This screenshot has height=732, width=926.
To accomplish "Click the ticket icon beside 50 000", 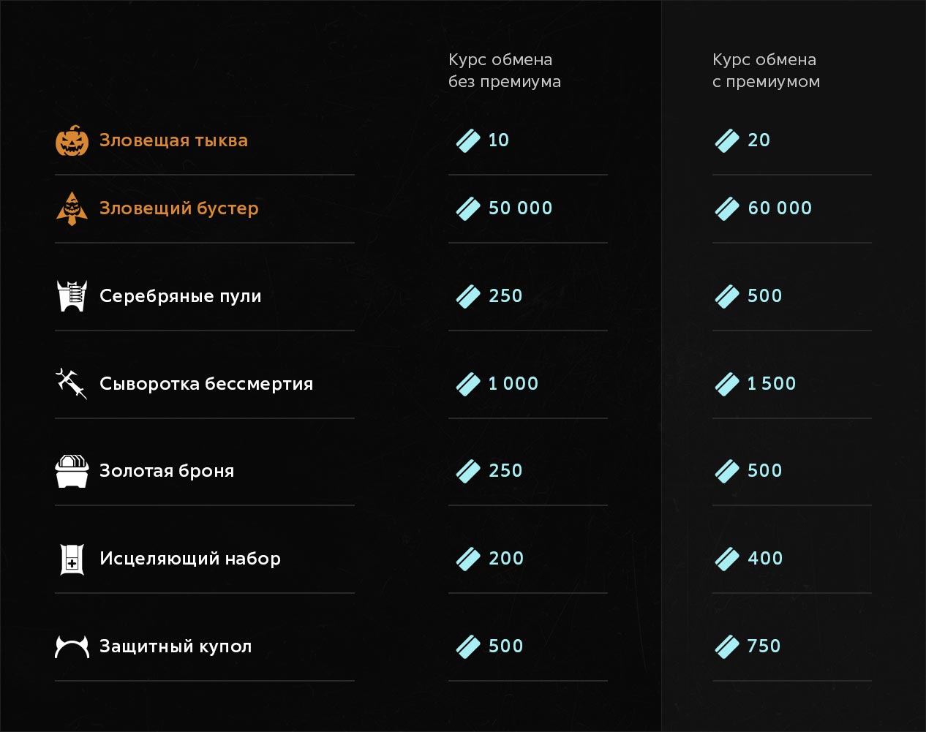I will 468,208.
